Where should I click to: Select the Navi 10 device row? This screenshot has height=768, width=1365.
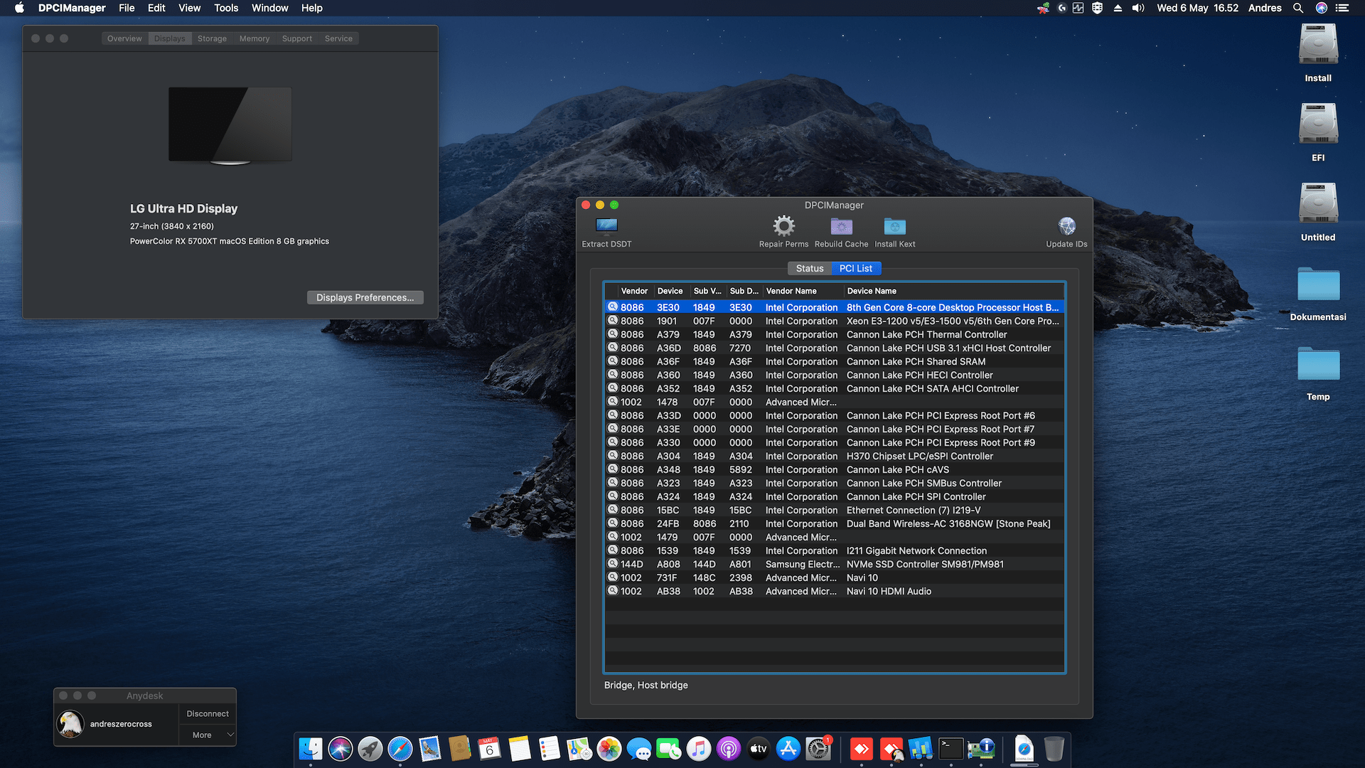point(835,577)
